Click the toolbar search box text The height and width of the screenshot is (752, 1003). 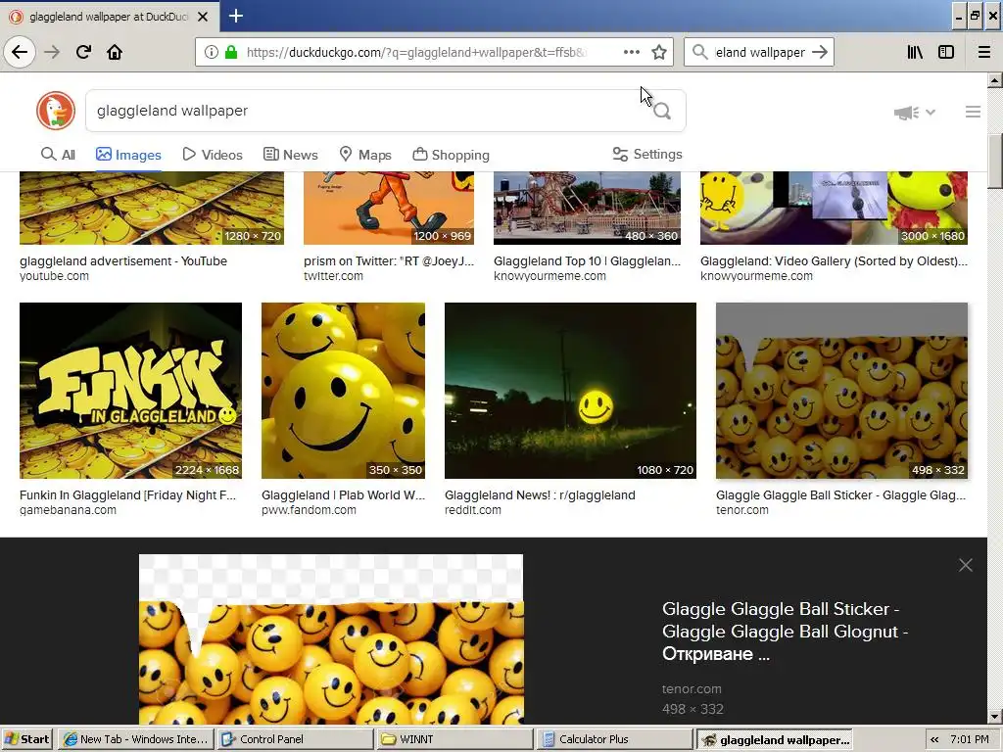pyautogui.click(x=759, y=53)
